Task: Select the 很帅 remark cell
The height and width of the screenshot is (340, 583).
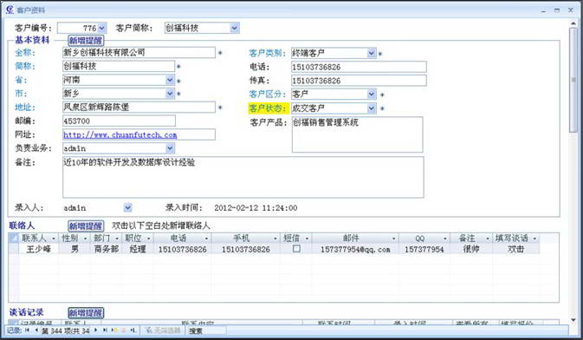Action: coord(470,249)
